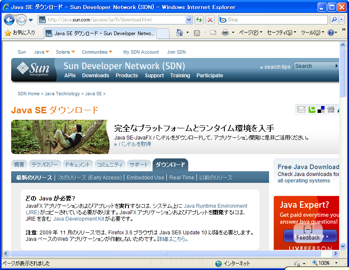Expand the address bar history dropdown
Image resolution: width=349 pixels, height=270 pixels.
tap(189, 20)
